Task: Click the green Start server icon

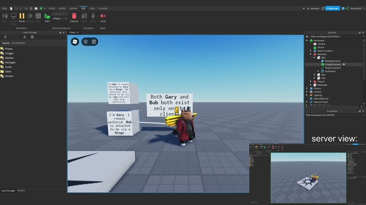Action: [47, 17]
